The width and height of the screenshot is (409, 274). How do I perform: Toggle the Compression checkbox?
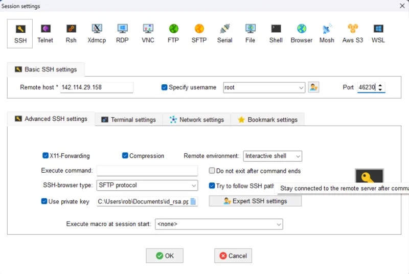tap(125, 155)
